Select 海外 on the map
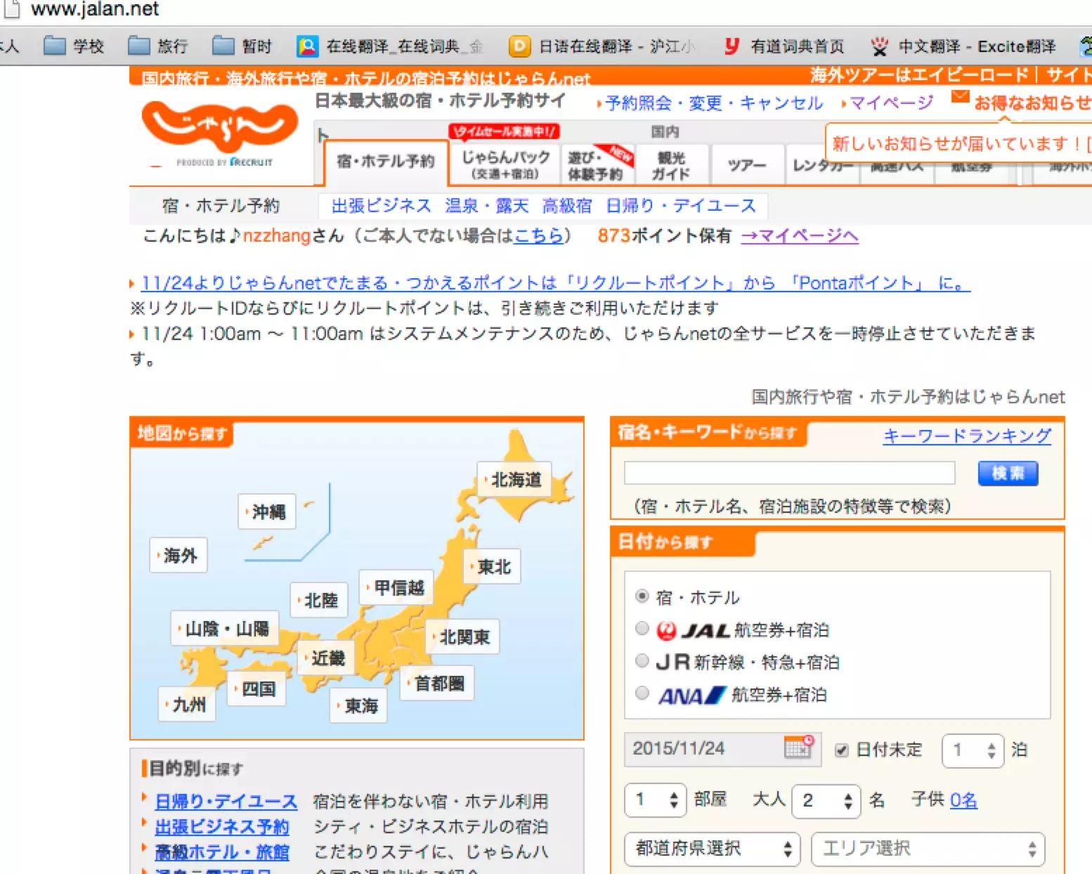The width and height of the screenshot is (1092, 874). pyautogui.click(x=178, y=556)
